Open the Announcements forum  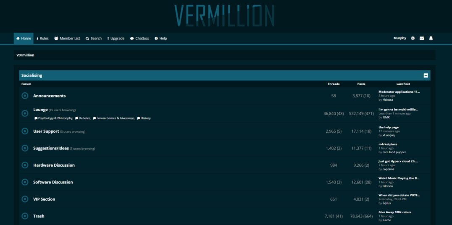[49, 96]
